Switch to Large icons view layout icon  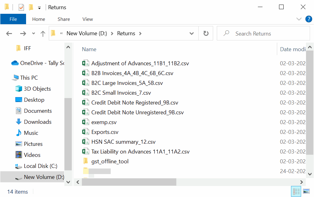(x=306, y=191)
